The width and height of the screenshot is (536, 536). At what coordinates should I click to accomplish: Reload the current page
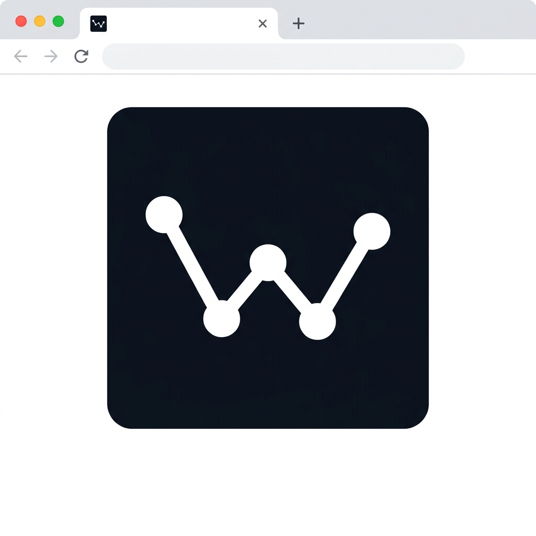tap(81, 57)
